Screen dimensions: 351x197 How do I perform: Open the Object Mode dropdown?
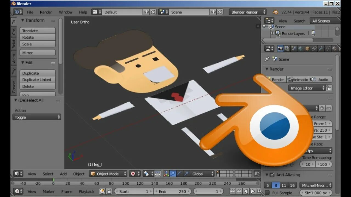click(x=108, y=174)
